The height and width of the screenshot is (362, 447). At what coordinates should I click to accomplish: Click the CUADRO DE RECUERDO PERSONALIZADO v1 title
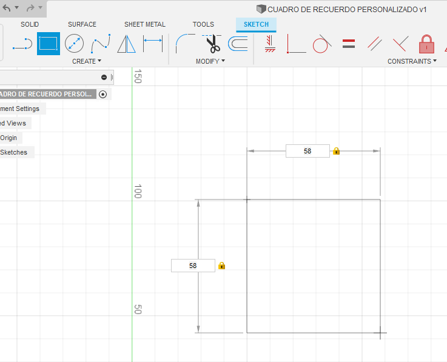coord(347,10)
